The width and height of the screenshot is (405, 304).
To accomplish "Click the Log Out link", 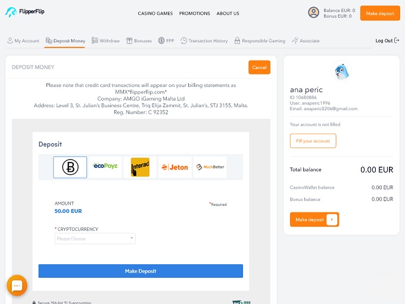I will tap(387, 40).
